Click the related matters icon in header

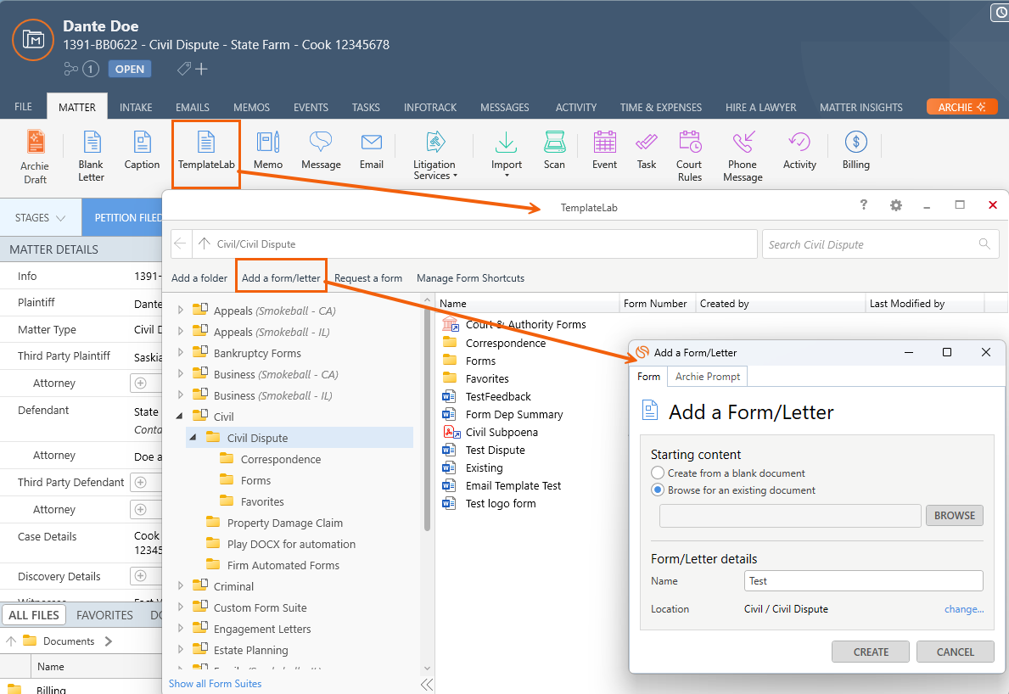coord(70,69)
